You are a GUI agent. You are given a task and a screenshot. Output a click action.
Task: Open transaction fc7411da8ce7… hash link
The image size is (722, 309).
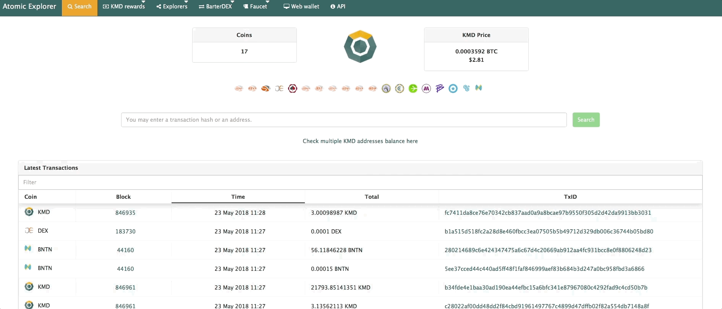[x=548, y=213]
